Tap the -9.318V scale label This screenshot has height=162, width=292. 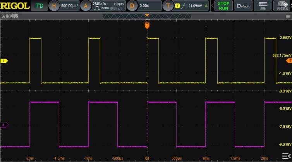pyautogui.click(x=285, y=144)
